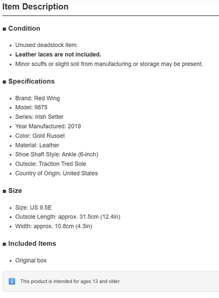
Task: Click the 'Brand: Red Wing' line
Action: 37,98
